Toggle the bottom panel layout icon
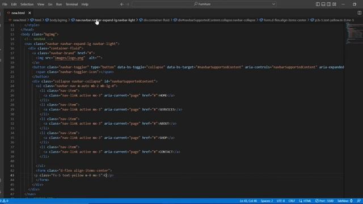The width and height of the screenshot is (363, 204). 323,4
